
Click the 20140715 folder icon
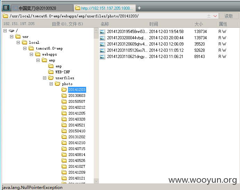click(x=64, y=149)
